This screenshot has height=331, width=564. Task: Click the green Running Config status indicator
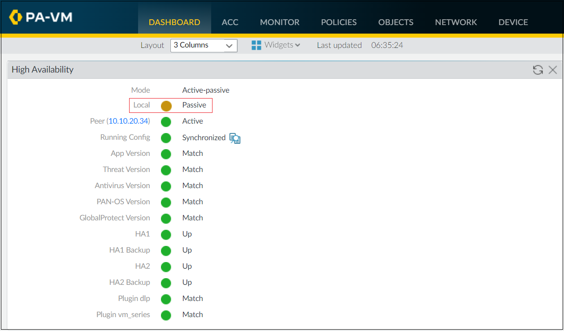[166, 137]
